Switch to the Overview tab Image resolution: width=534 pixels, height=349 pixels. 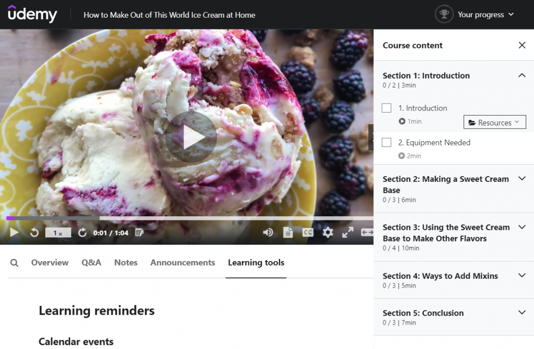[x=50, y=263]
